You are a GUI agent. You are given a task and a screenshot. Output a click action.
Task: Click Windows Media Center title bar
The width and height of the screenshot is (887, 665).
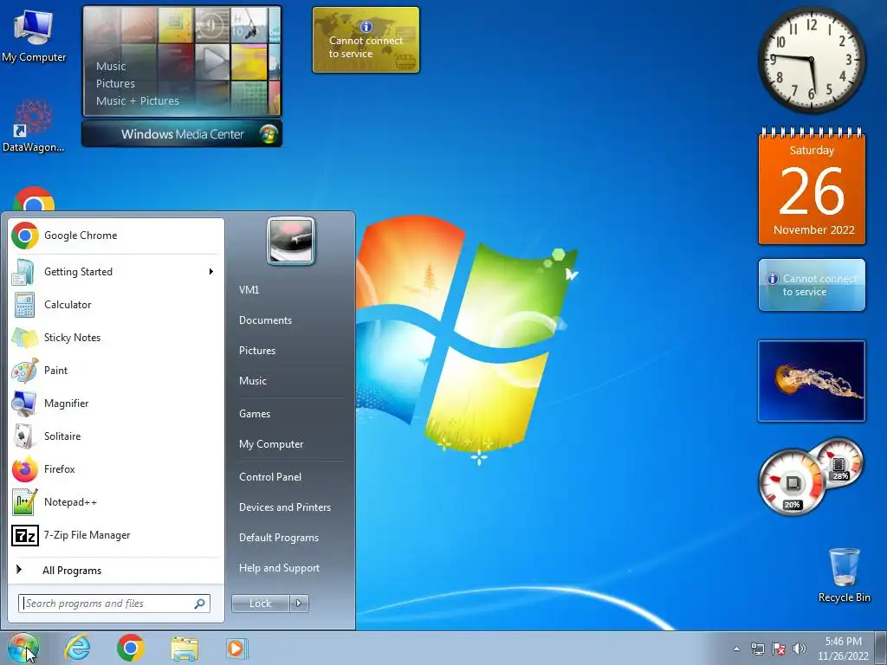click(x=182, y=134)
